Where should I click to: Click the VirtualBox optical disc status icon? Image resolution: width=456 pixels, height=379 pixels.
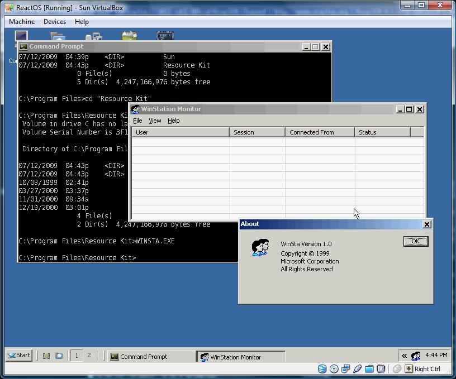click(x=334, y=369)
